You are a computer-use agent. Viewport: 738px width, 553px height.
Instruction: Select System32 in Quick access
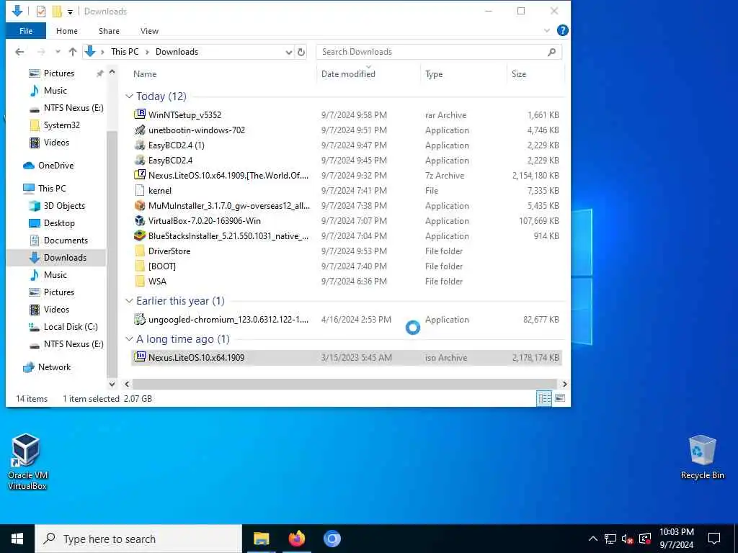(62, 125)
